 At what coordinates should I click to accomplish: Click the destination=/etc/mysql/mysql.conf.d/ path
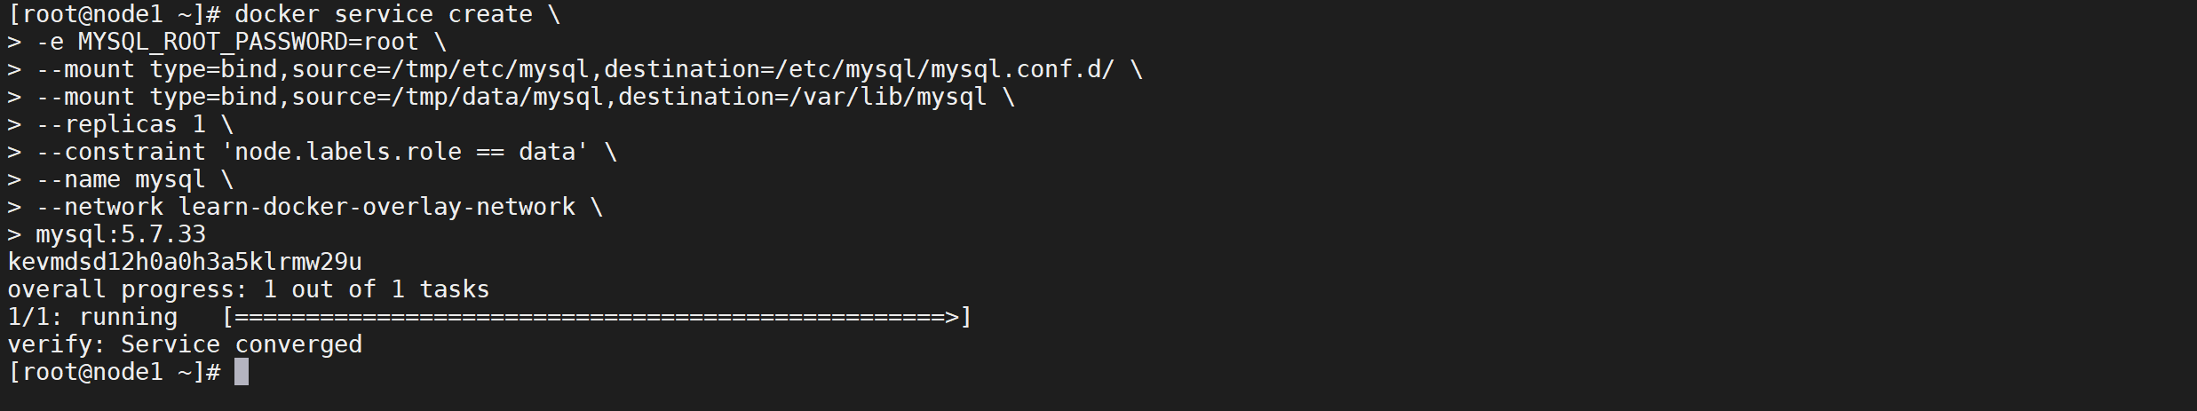[x=859, y=69]
